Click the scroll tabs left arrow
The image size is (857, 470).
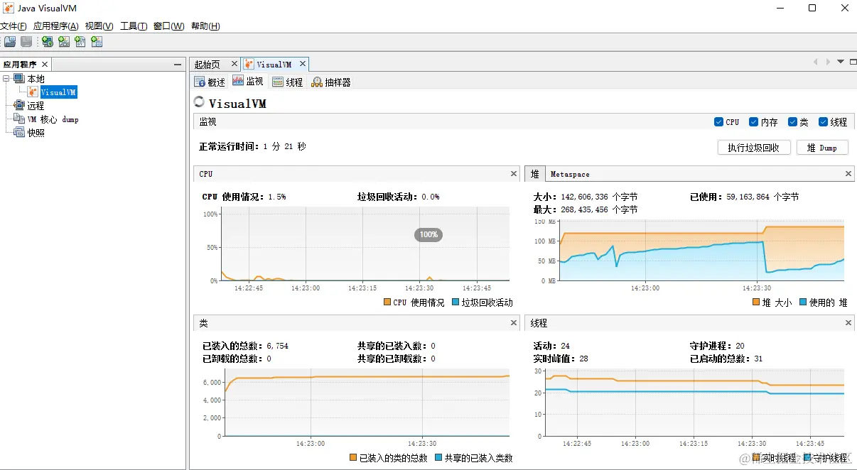pos(815,62)
